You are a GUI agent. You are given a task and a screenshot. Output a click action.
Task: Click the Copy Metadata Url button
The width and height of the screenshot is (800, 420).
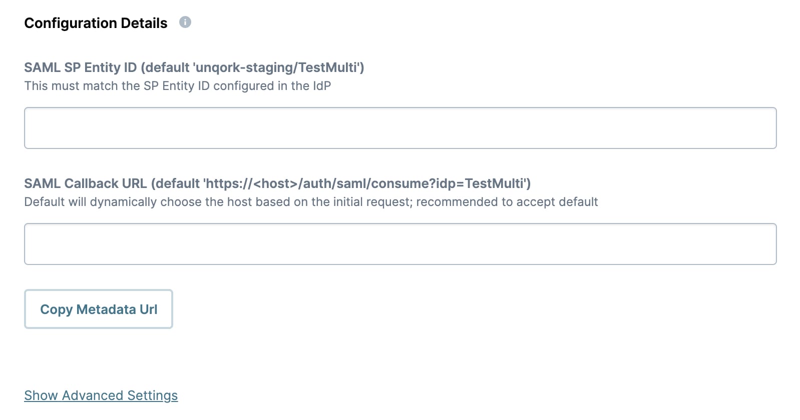99,309
